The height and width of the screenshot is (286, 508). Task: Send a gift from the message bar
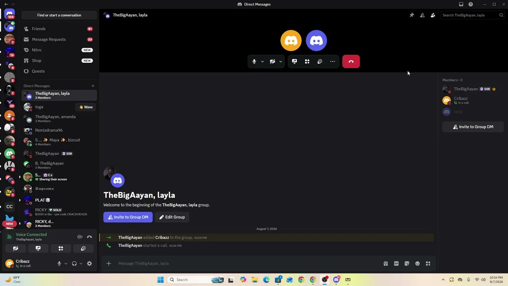(x=386, y=263)
